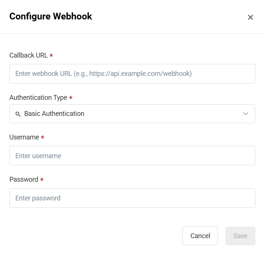
Task: Click into the Username text field
Action: [132, 156]
